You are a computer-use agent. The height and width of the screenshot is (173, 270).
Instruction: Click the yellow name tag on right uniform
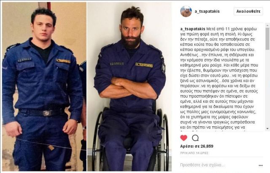(144, 65)
